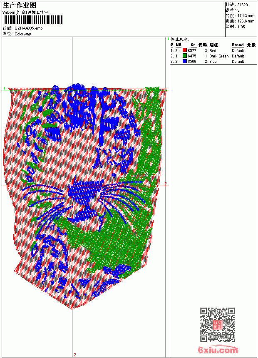258x358 pixels.
Task: Click the St. column header
Action: click(x=193, y=45)
